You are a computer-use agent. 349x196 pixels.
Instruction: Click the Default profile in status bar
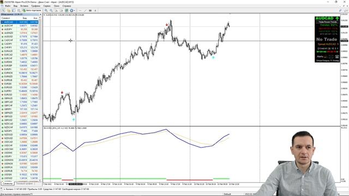click(227, 194)
